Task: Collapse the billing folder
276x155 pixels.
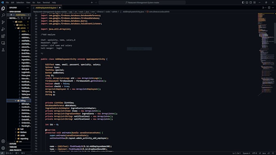Action: (19, 101)
